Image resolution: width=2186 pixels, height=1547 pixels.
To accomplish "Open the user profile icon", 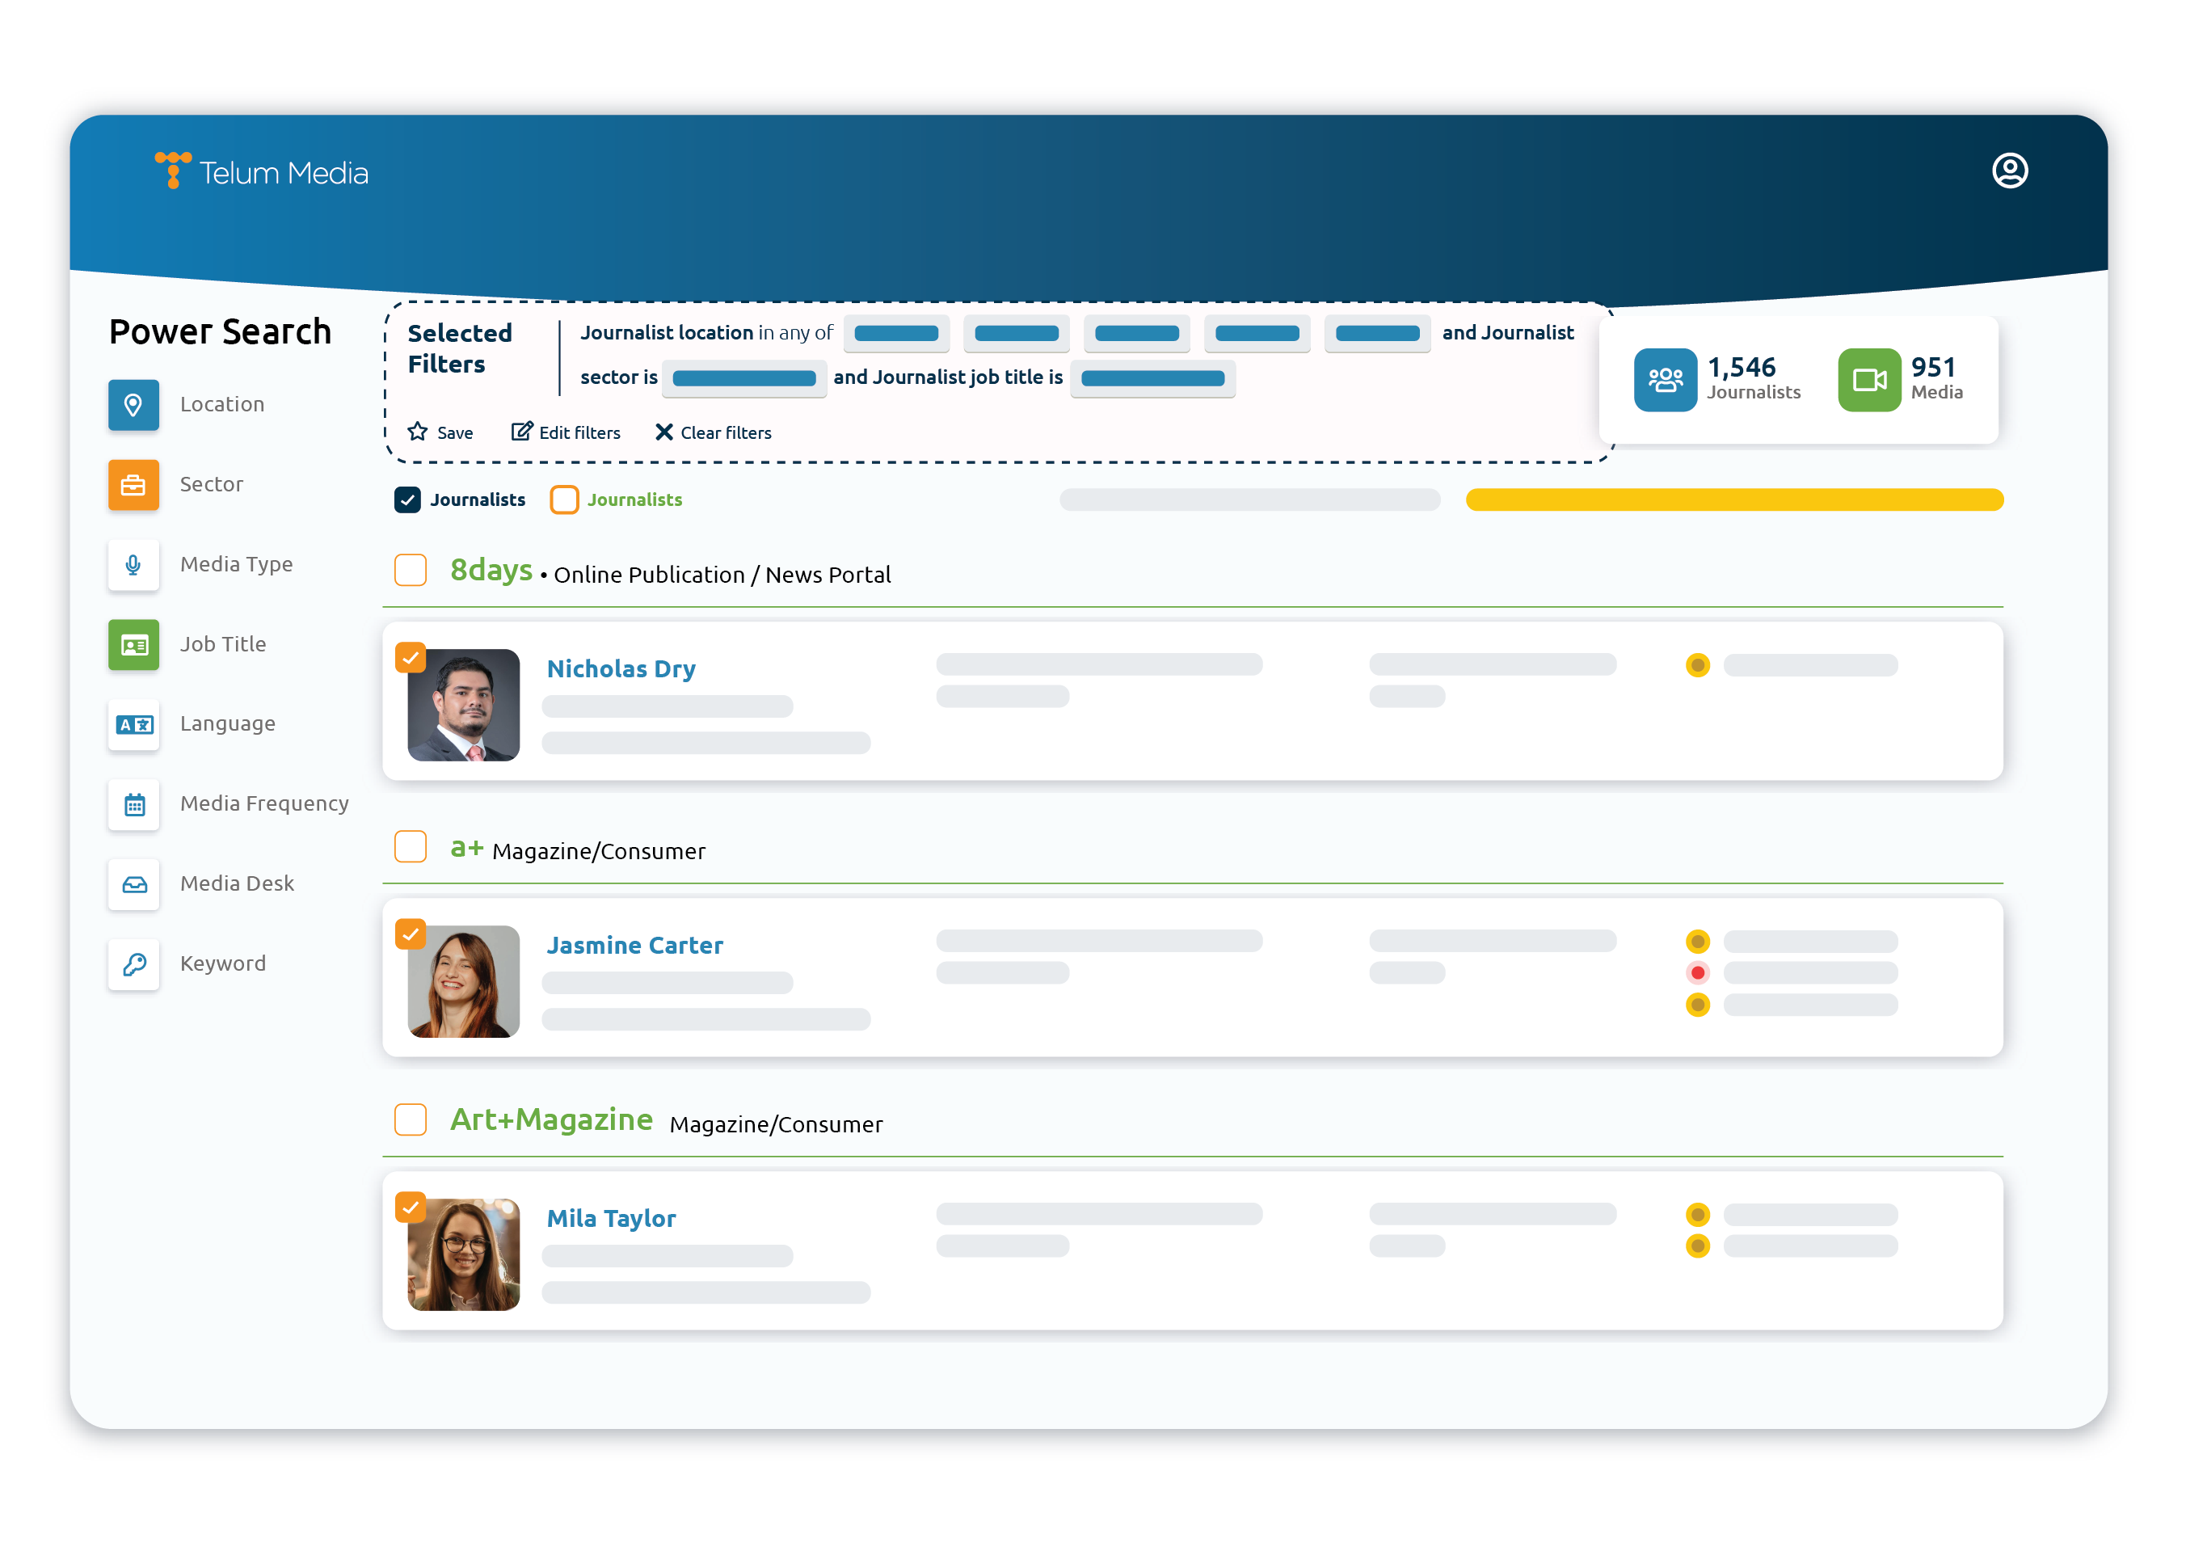I will 2009,171.
